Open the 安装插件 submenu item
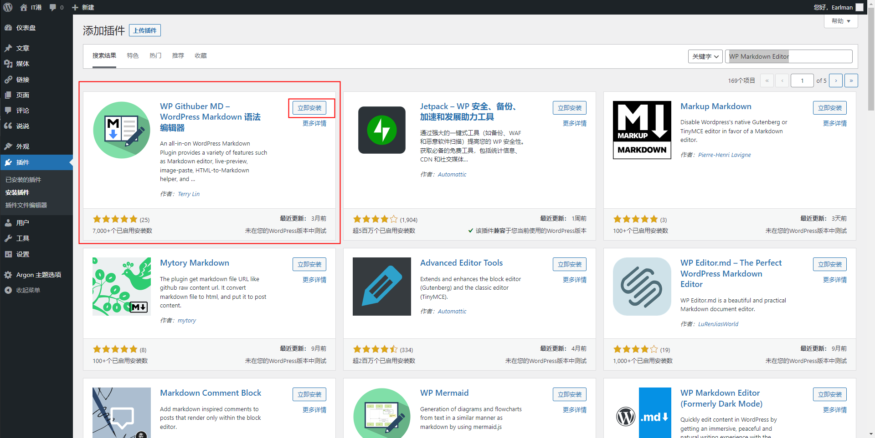875x438 pixels. [17, 192]
